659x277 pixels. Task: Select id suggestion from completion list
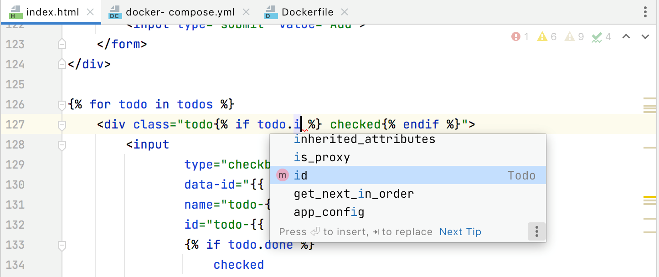301,175
